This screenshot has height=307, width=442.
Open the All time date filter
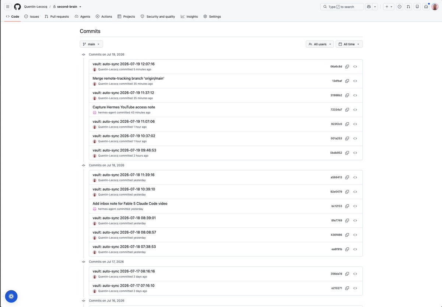[x=349, y=44]
